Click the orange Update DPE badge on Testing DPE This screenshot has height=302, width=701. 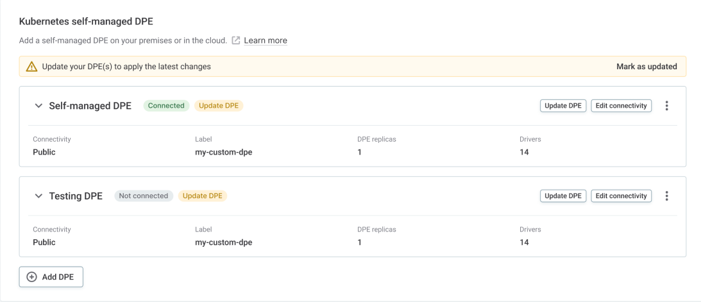point(203,196)
